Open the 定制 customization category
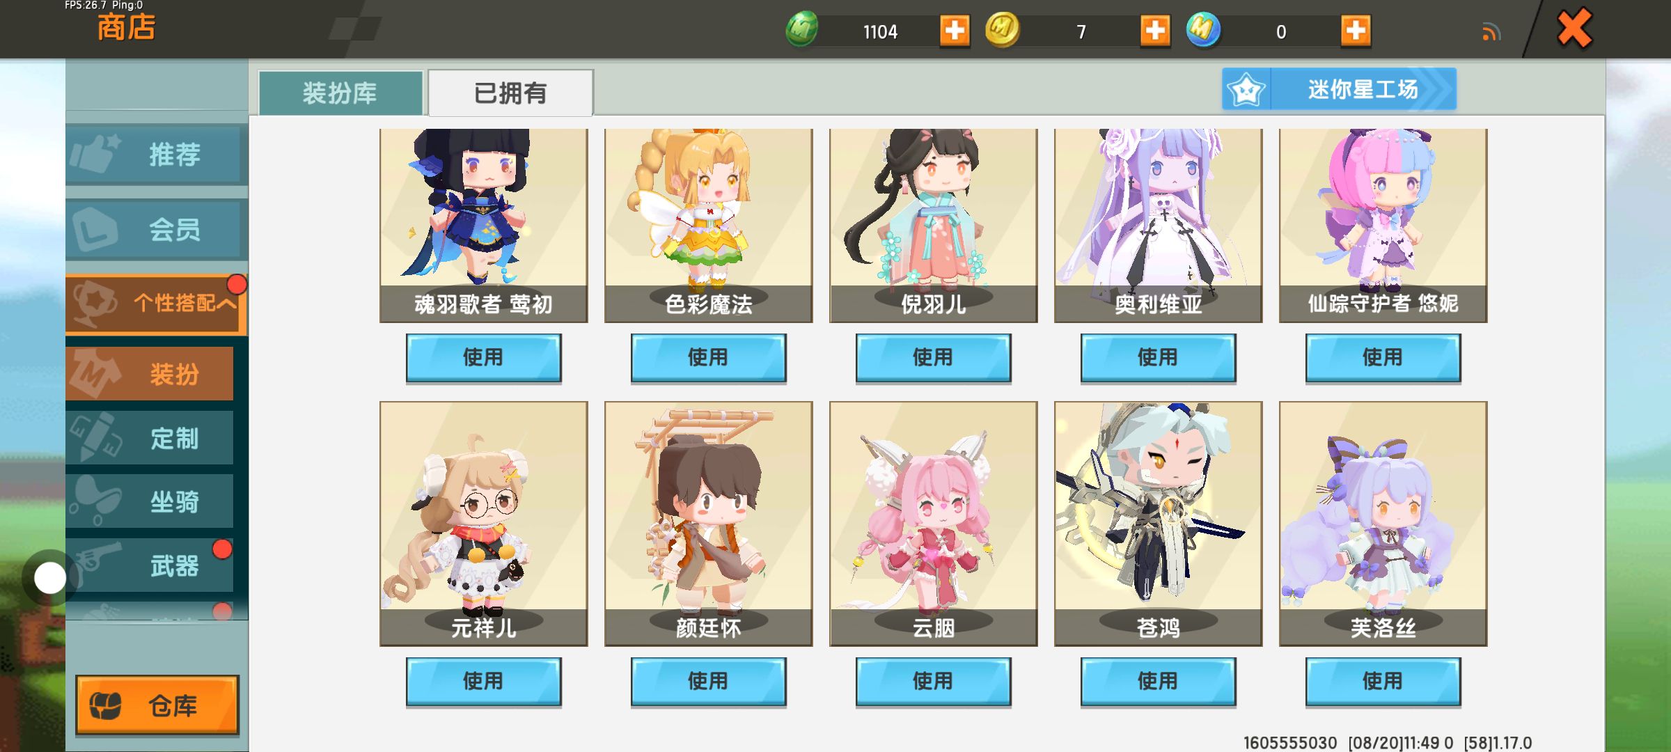The width and height of the screenshot is (1671, 752). click(150, 438)
